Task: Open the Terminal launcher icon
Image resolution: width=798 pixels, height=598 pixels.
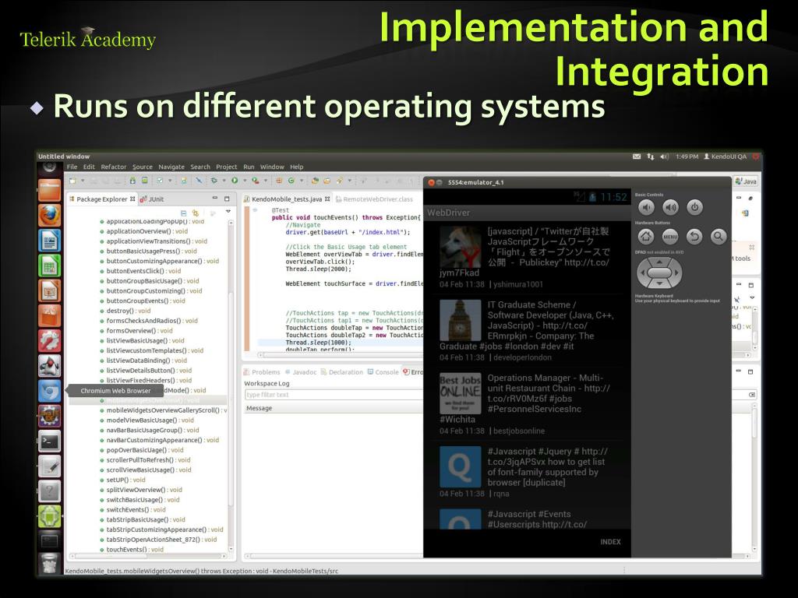Action: tap(49, 441)
